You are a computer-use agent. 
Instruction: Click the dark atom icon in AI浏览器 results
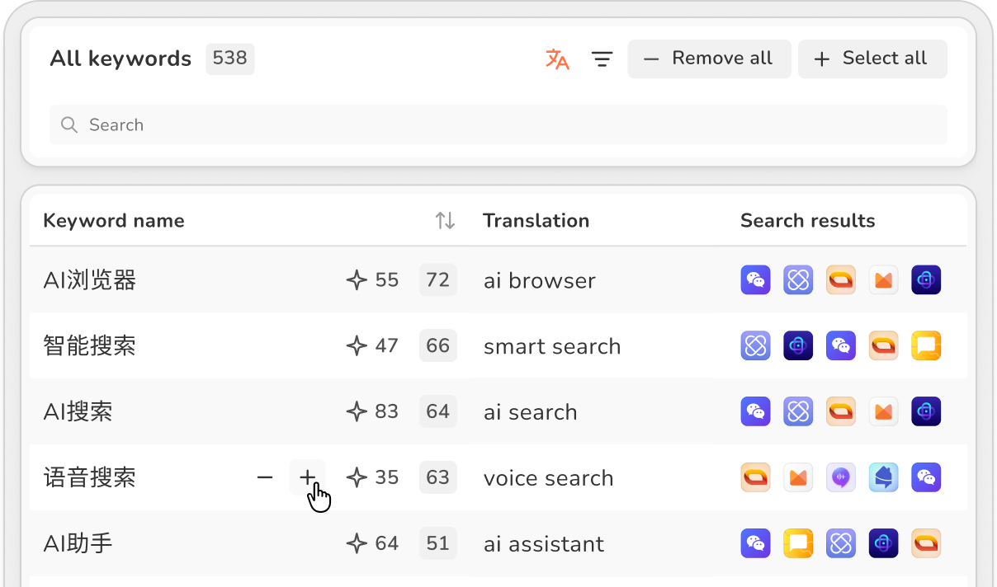click(926, 279)
